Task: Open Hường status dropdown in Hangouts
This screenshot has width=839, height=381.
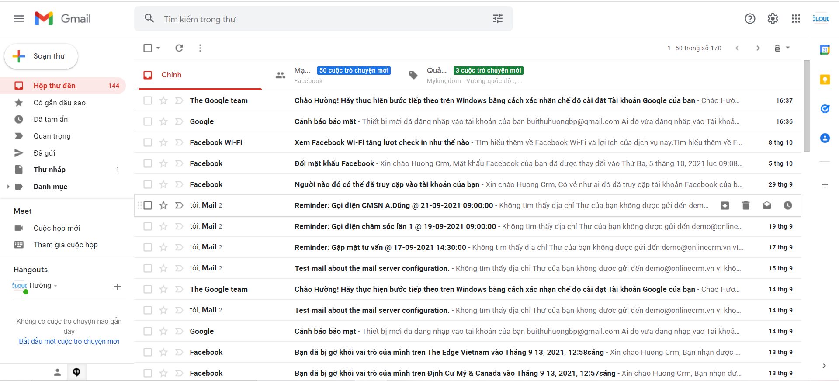Action: click(x=55, y=286)
